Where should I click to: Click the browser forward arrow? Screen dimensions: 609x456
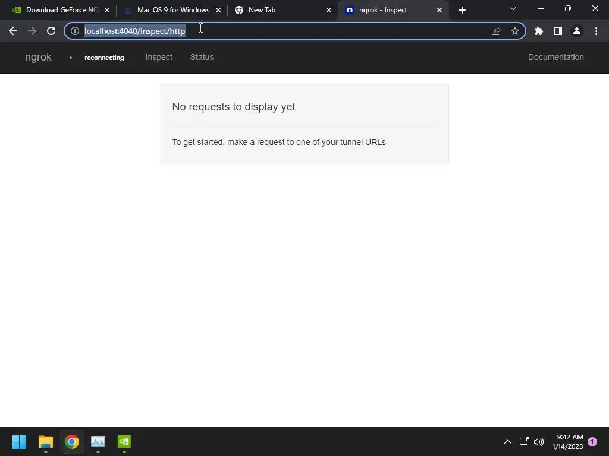(32, 31)
